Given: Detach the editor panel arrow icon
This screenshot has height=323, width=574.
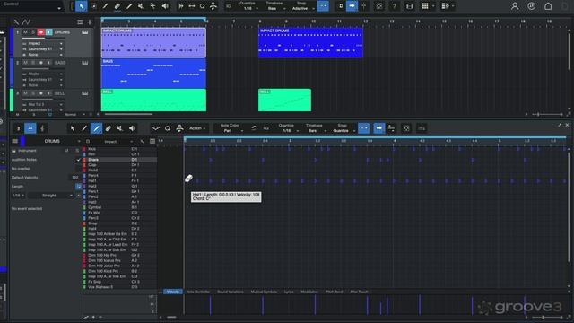Looking at the screenshot, I should click(560, 125).
